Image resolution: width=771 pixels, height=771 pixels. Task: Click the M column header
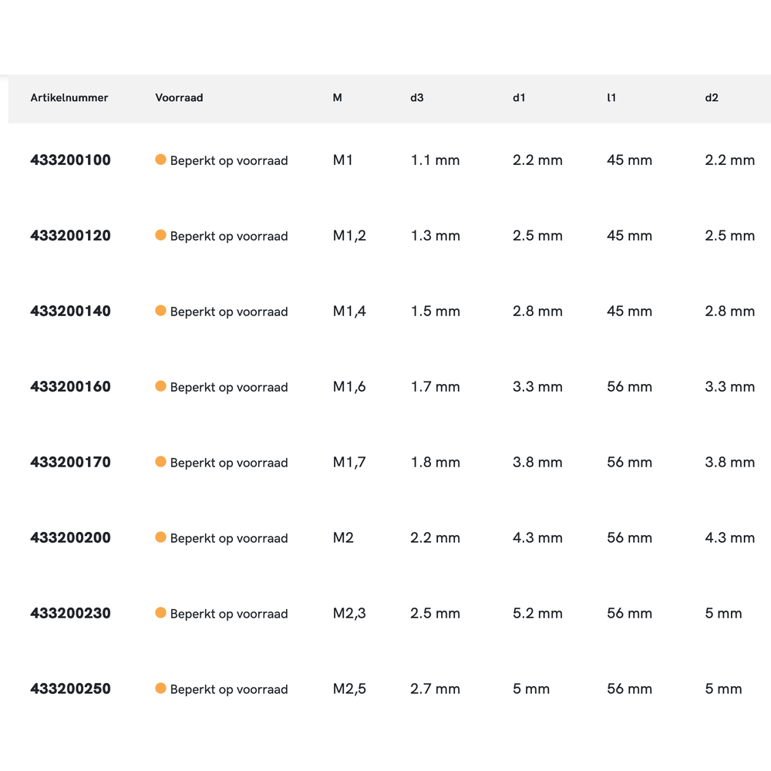coord(337,98)
